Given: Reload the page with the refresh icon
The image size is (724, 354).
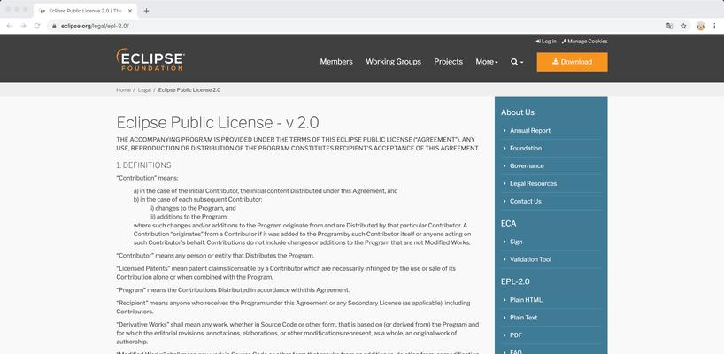Looking at the screenshot, I should point(37,26).
